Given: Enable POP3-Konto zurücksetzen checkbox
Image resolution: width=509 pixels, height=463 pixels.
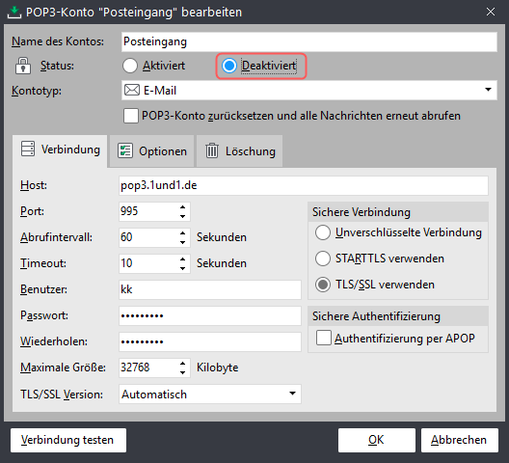Looking at the screenshot, I should click(x=130, y=116).
